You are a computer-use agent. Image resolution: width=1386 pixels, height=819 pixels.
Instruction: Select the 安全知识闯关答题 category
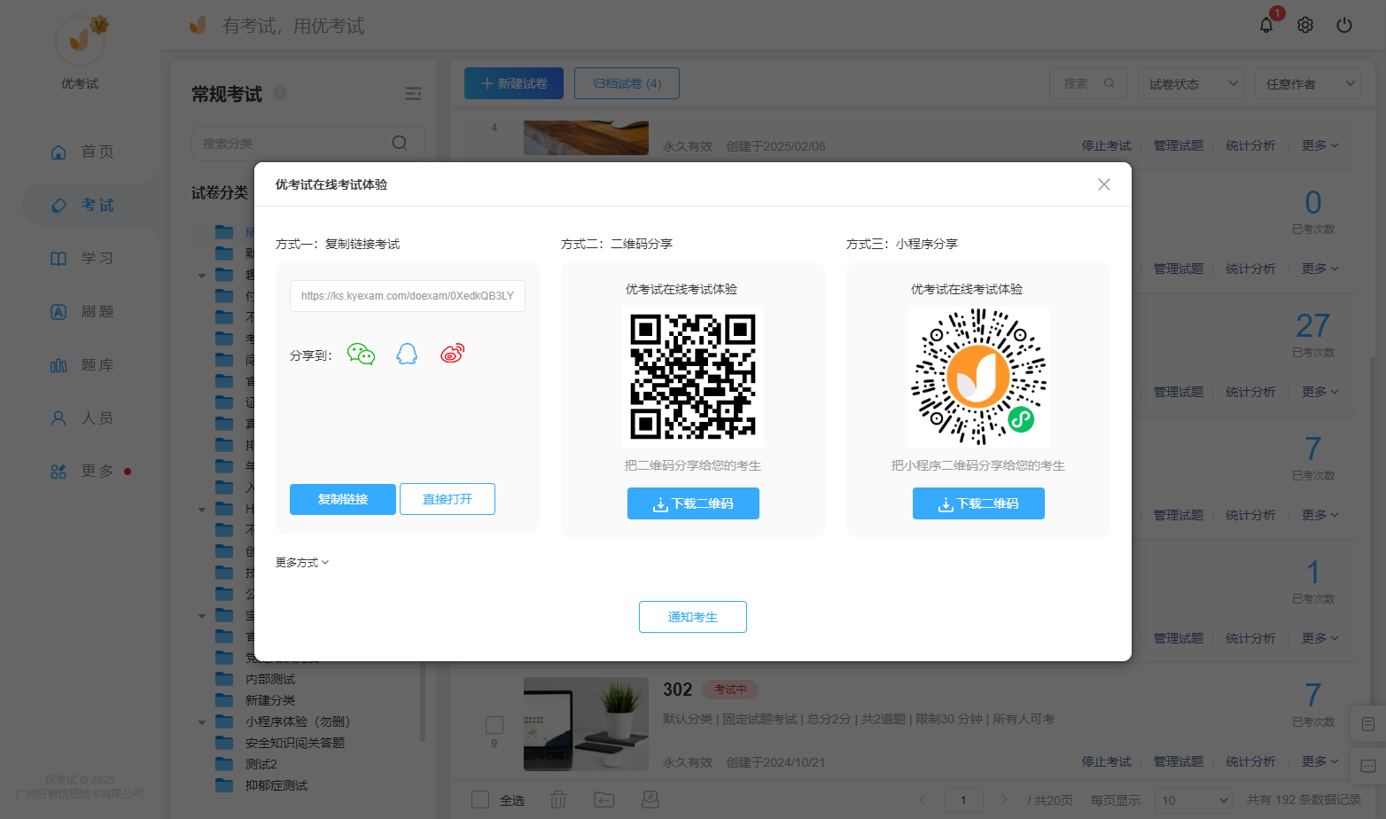pyautogui.click(x=295, y=743)
